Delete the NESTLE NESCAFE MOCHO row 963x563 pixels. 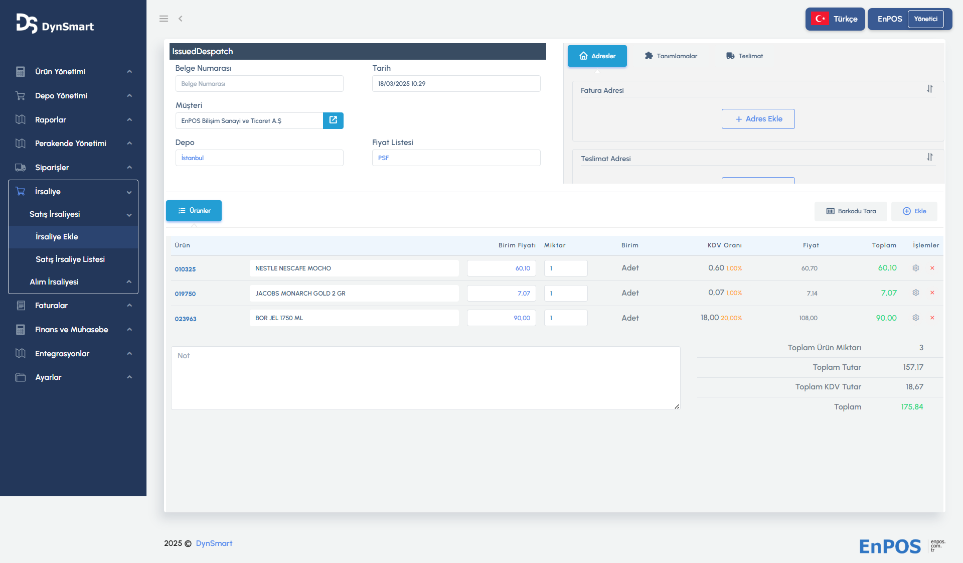coord(932,268)
